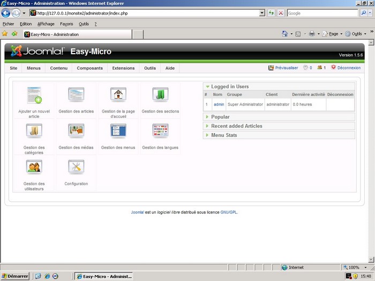Open the Composants menu
Screen dimensions: 375x281
pyautogui.click(x=89, y=68)
